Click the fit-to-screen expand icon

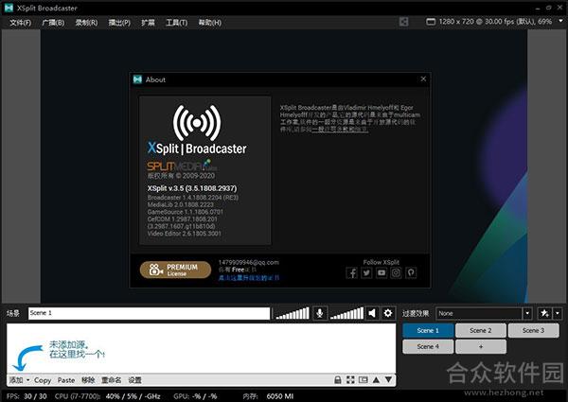click(x=350, y=379)
